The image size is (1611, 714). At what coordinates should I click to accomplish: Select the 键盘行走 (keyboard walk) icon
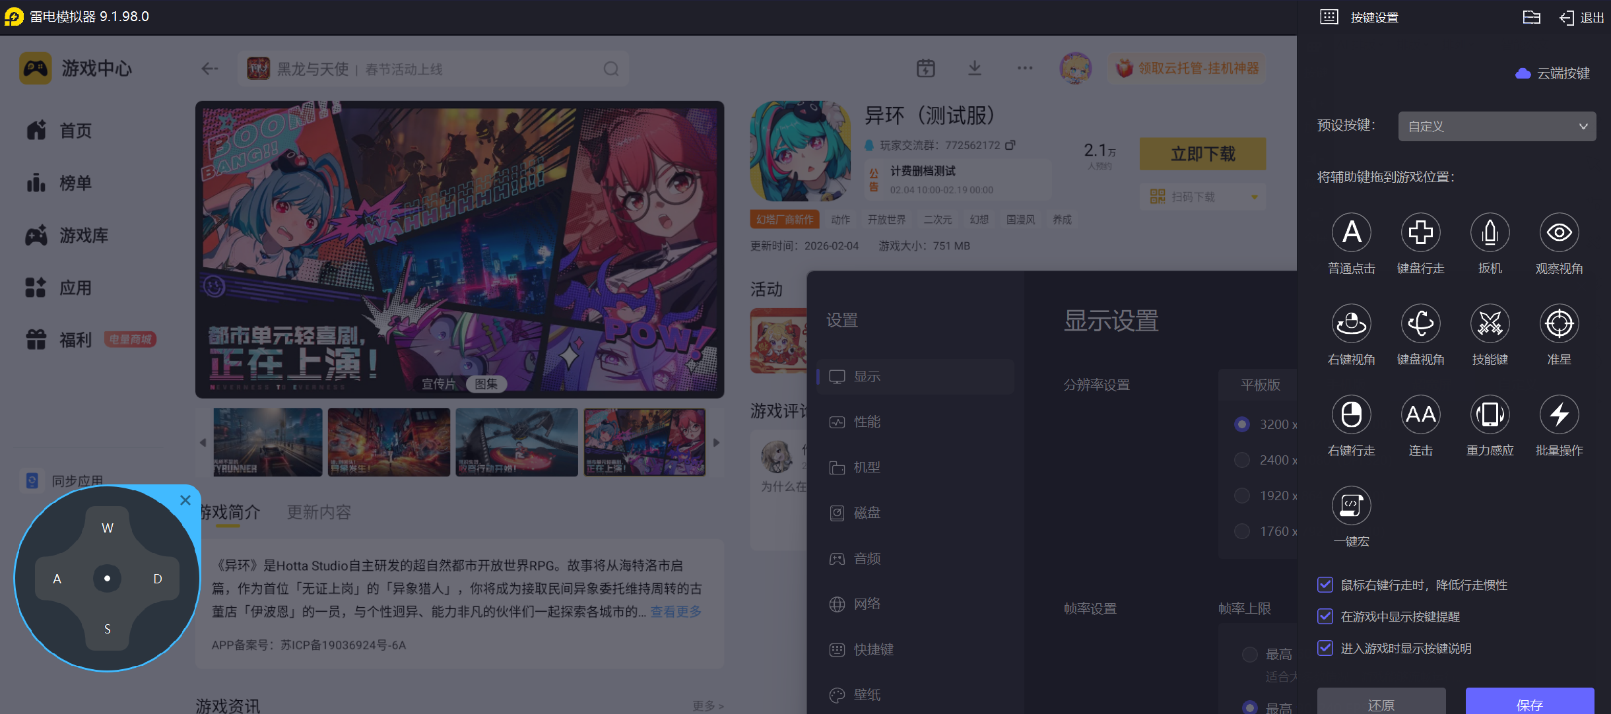click(1420, 232)
